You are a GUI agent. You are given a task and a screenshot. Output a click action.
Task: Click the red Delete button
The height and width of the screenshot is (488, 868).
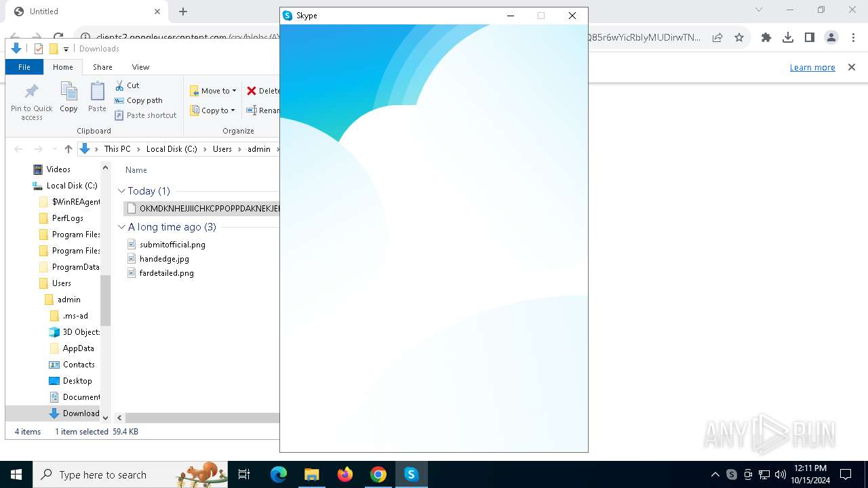(263, 91)
